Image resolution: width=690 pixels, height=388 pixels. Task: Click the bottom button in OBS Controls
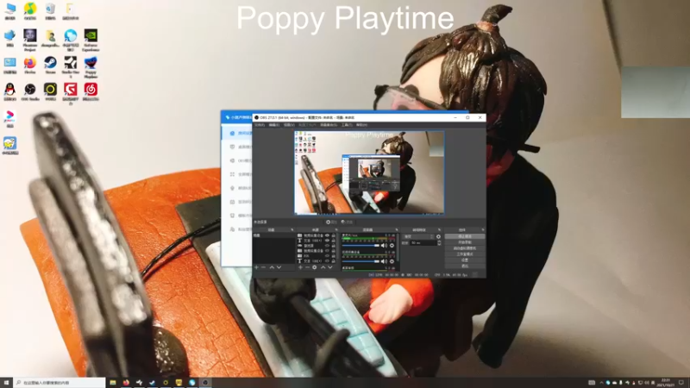click(x=465, y=266)
